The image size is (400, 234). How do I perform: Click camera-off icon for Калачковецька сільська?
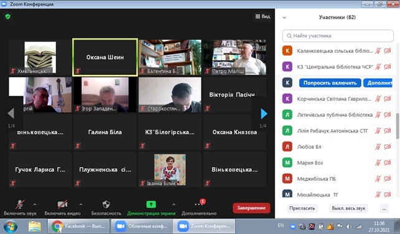387,51
